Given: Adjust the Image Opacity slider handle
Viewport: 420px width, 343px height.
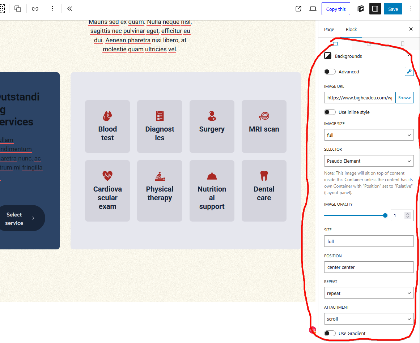Looking at the screenshot, I should point(385,215).
